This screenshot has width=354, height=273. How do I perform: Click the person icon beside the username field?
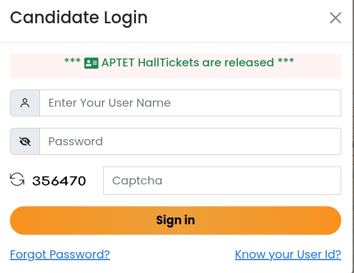(25, 103)
